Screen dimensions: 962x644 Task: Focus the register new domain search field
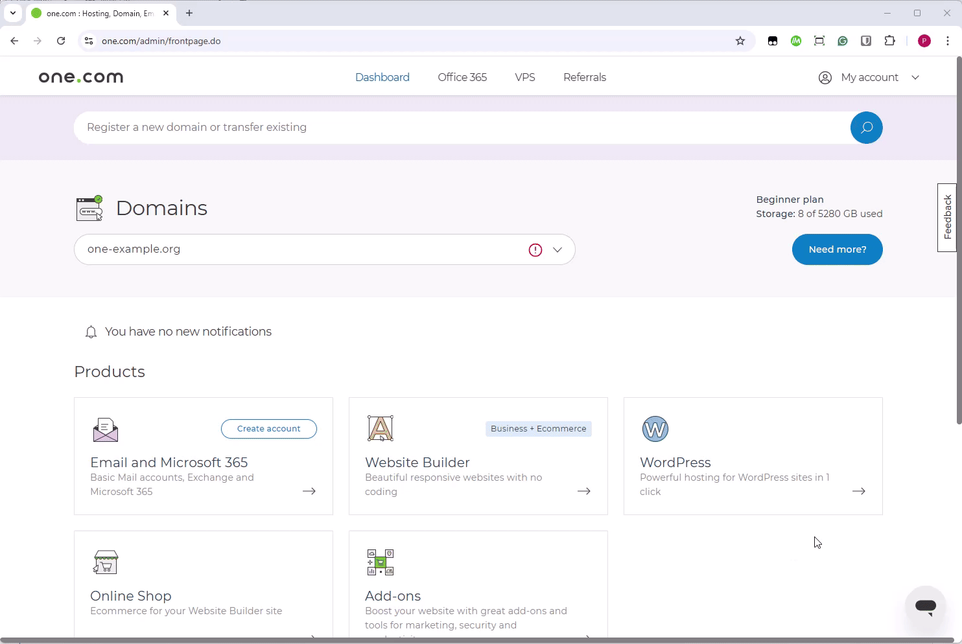454,127
